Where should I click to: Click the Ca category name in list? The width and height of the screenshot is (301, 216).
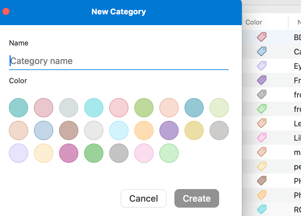click(297, 52)
